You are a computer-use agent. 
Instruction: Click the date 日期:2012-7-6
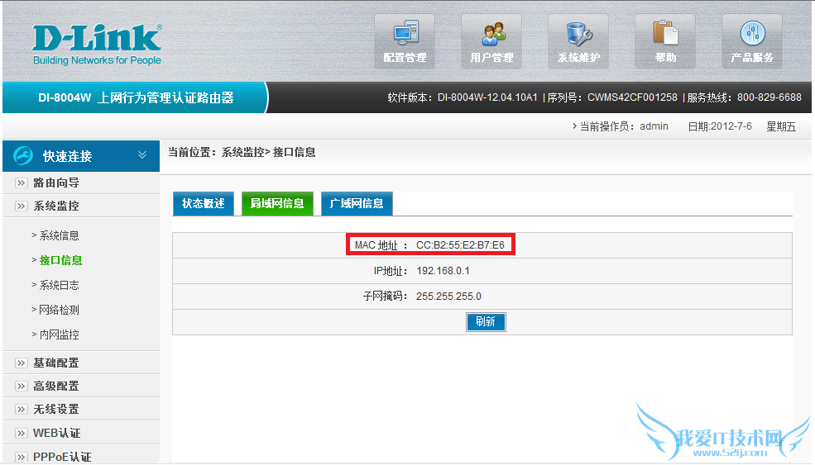[x=720, y=126]
